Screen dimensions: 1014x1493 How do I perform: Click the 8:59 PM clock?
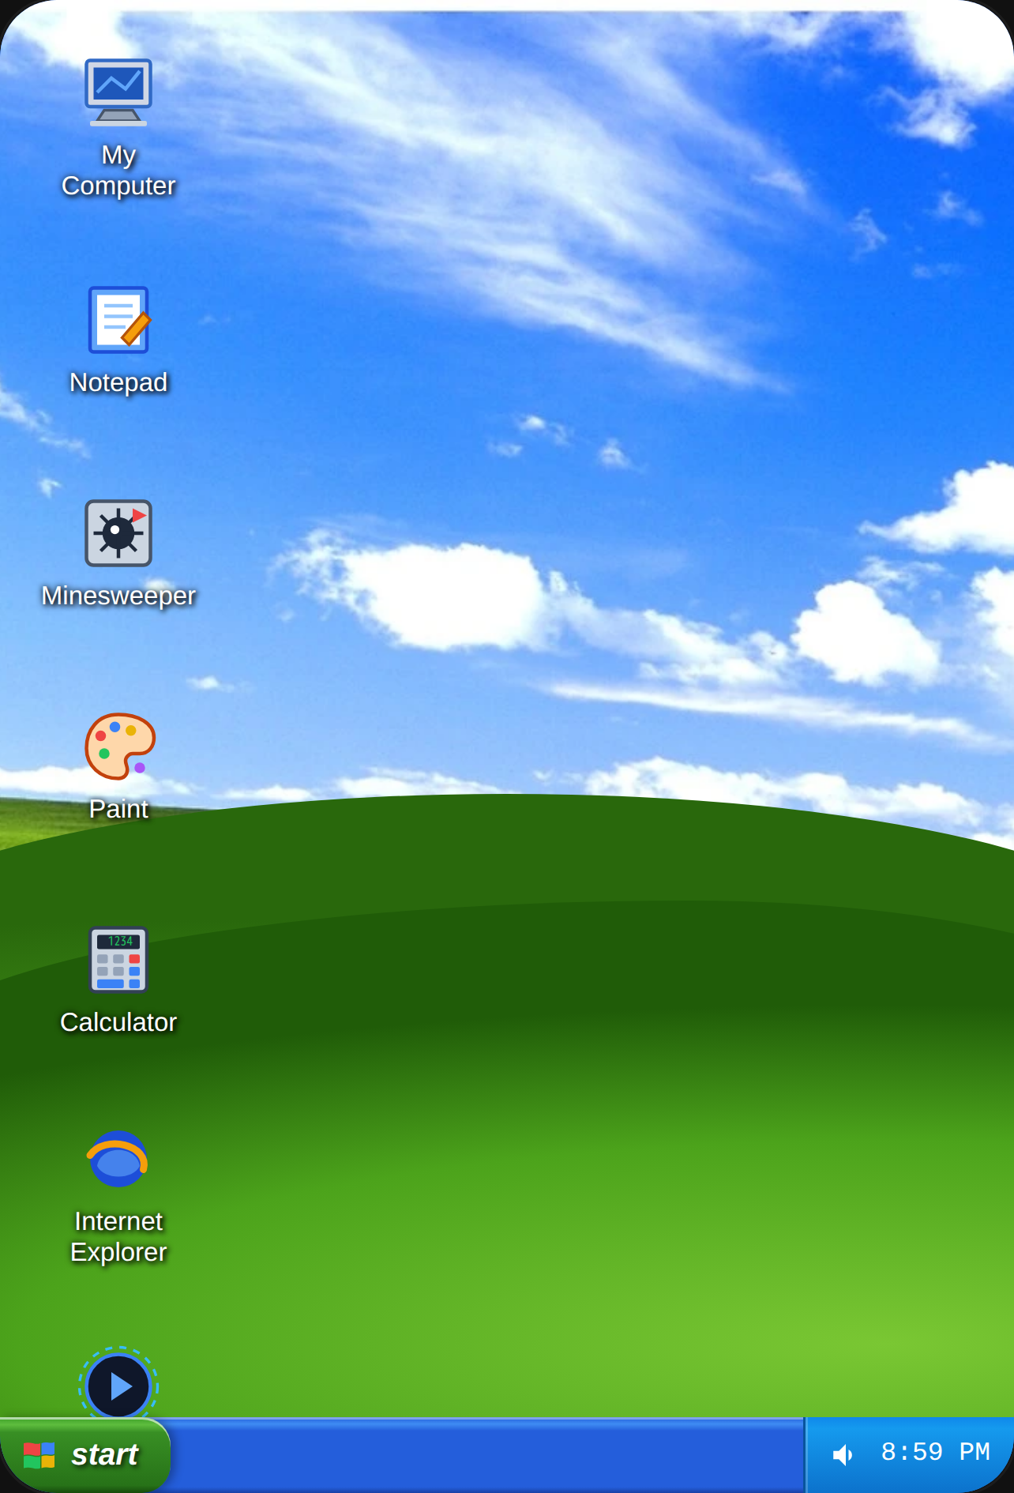pyautogui.click(x=935, y=1452)
